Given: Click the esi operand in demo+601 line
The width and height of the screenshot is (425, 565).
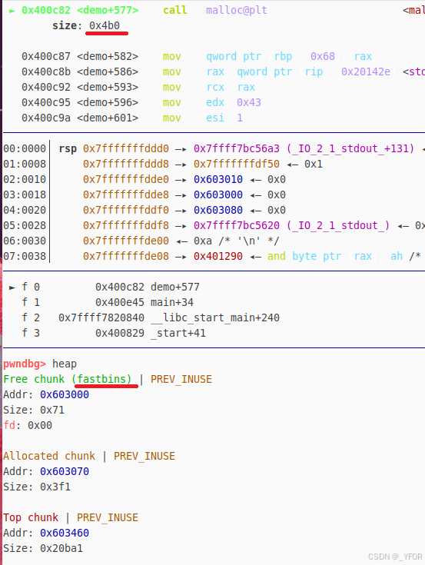Looking at the screenshot, I should (x=215, y=118).
